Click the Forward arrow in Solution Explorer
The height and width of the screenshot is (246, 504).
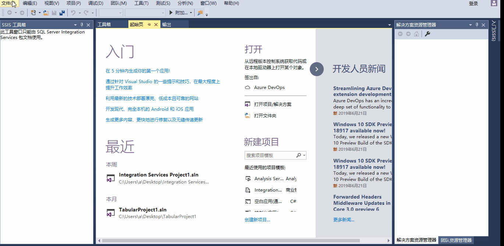click(x=408, y=34)
